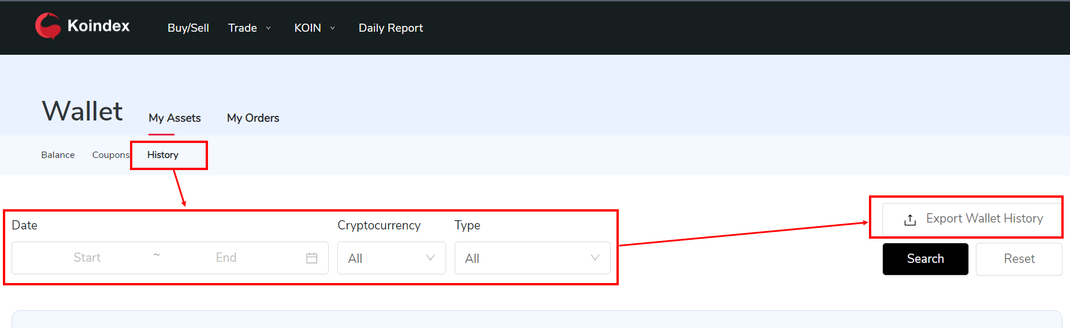Click the Koindex brand name link
The width and height of the screenshot is (1070, 328).
pyautogui.click(x=98, y=26)
